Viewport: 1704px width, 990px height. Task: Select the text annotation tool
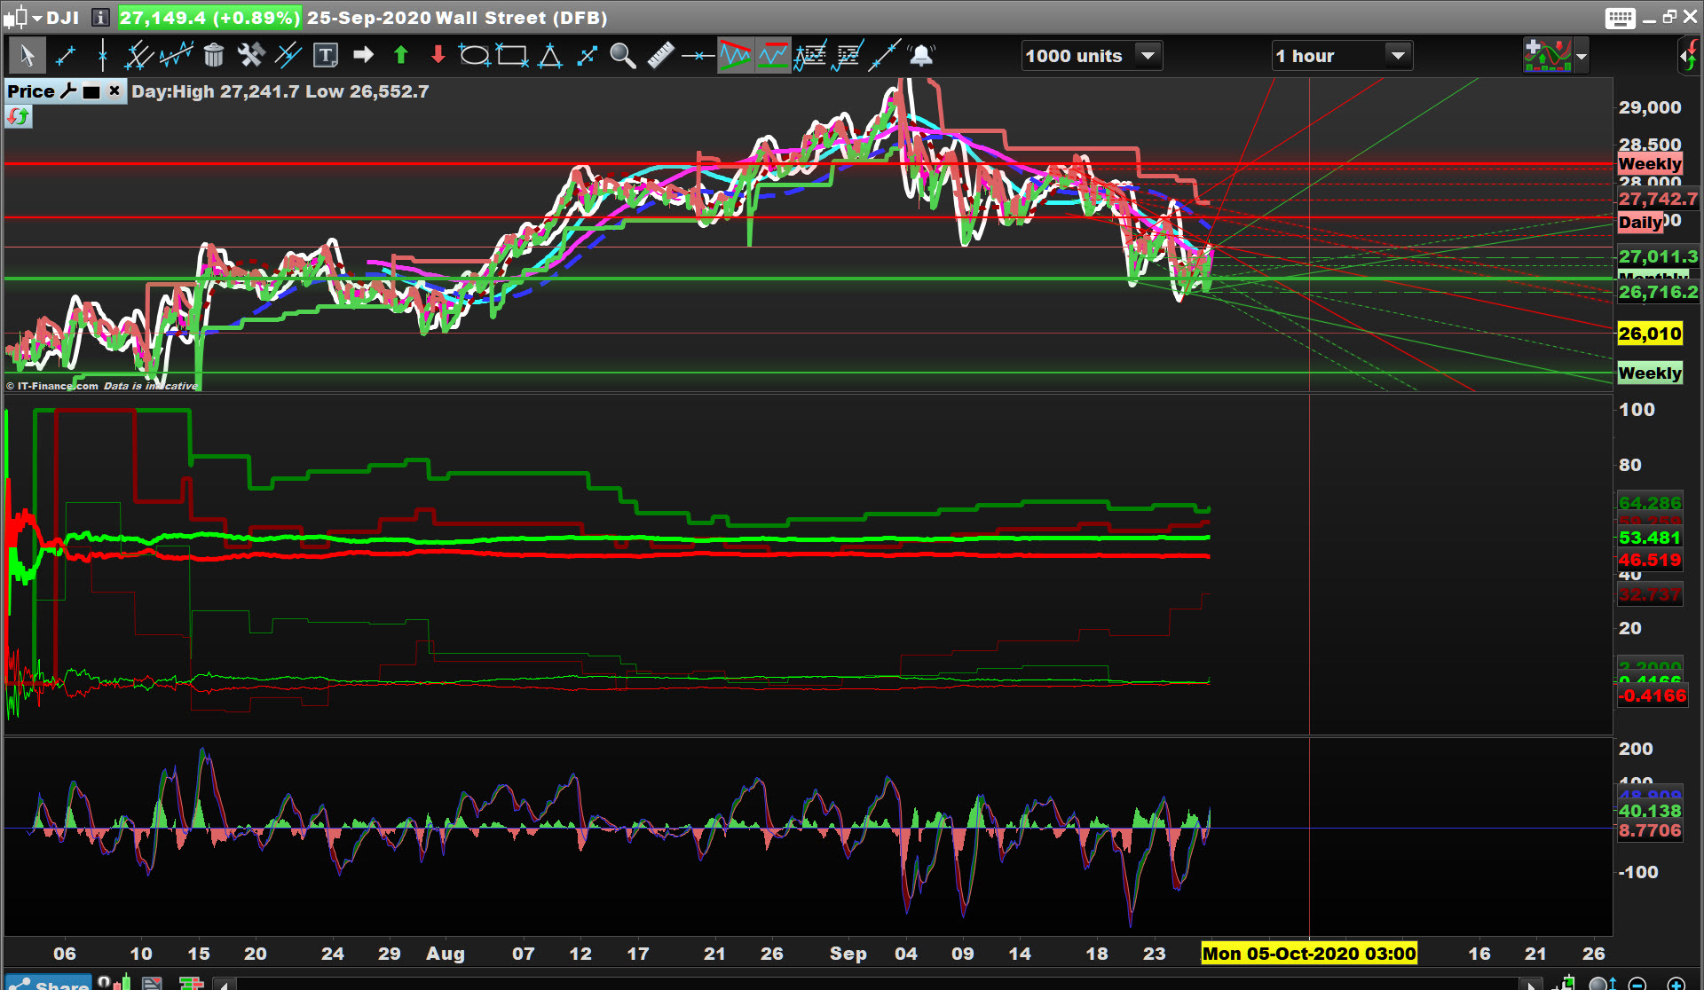pos(326,56)
